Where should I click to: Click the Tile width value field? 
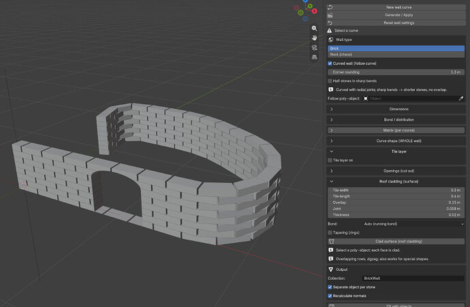(x=396, y=190)
